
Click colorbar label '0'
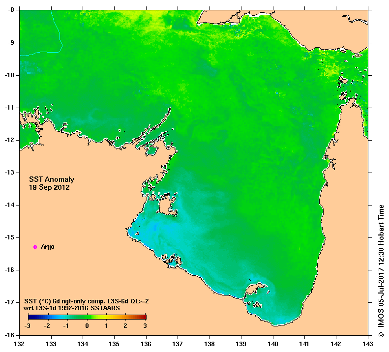87,326
